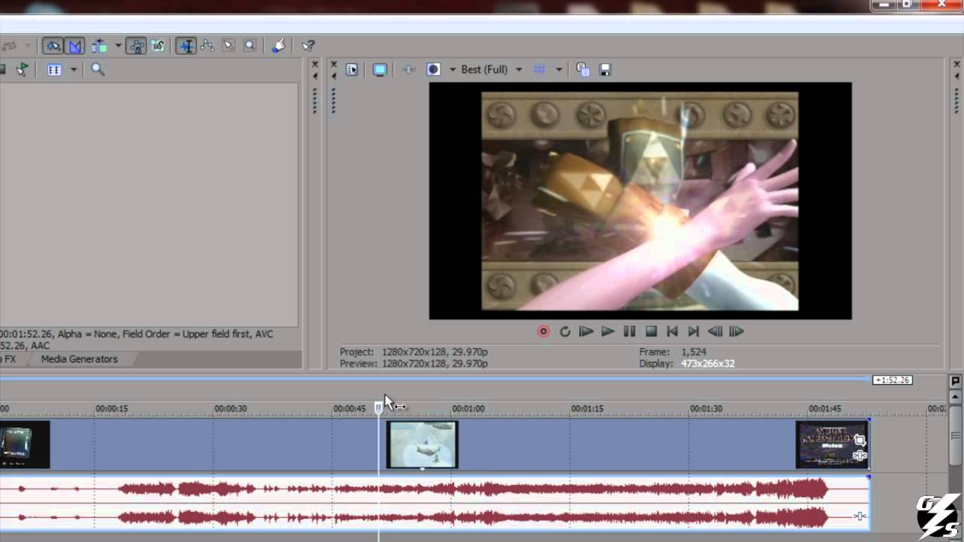Open Project Video Properties icon
The height and width of the screenshot is (542, 964).
tap(352, 69)
